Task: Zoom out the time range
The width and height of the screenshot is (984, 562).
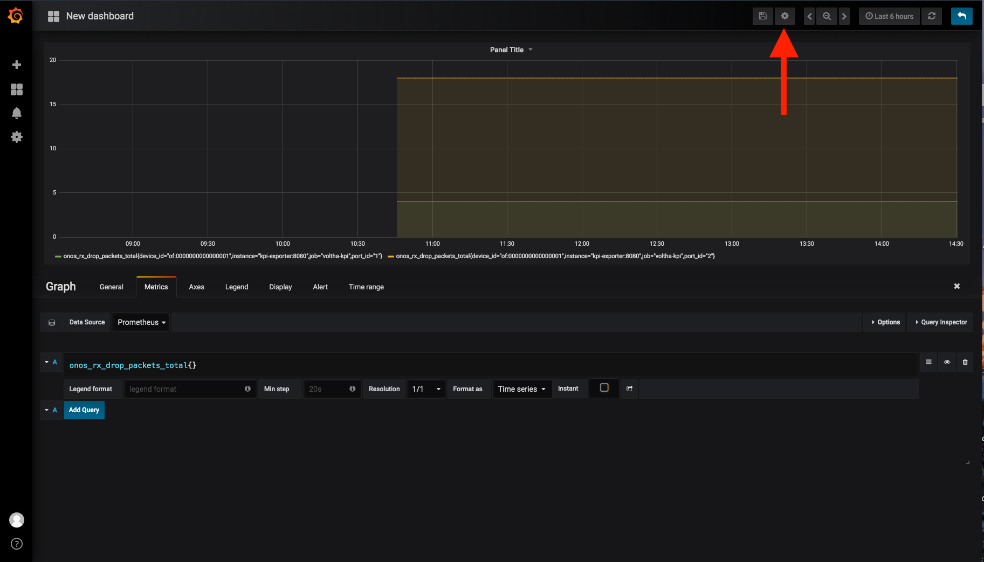Action: tap(827, 16)
